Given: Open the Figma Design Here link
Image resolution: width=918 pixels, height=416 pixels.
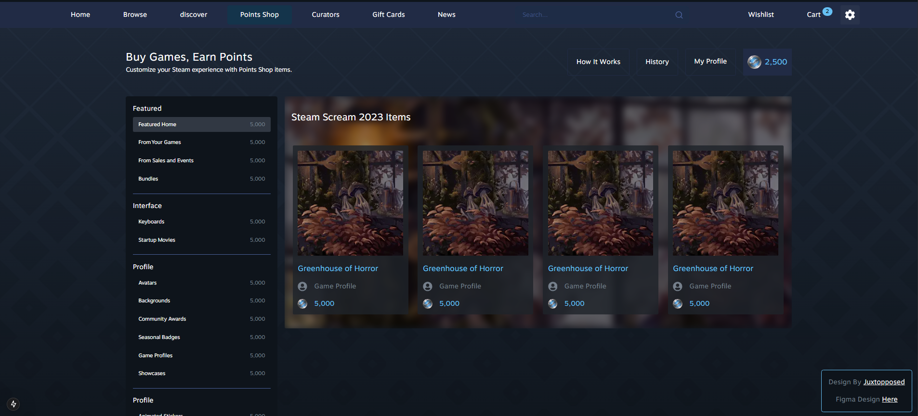Looking at the screenshot, I should pyautogui.click(x=890, y=400).
